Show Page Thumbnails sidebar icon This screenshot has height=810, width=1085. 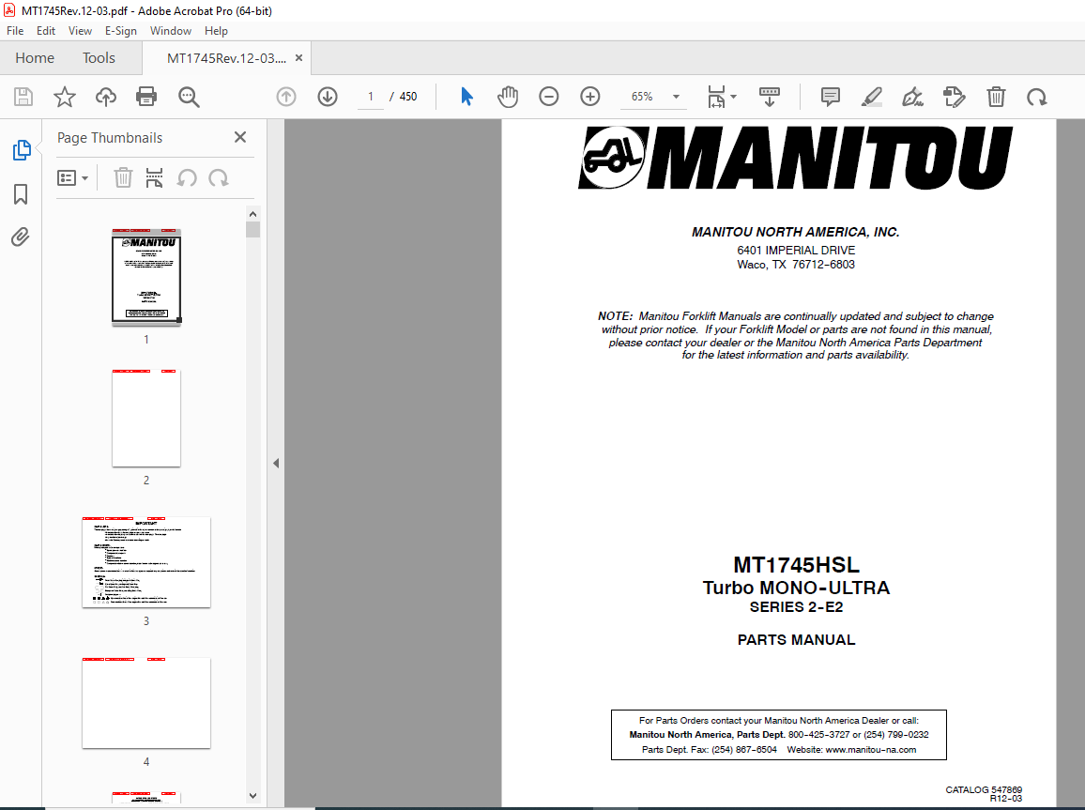[22, 150]
